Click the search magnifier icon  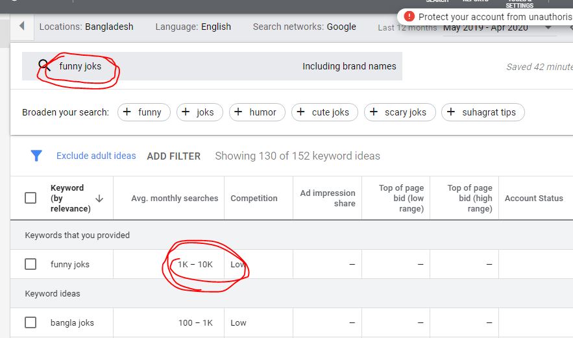click(44, 66)
